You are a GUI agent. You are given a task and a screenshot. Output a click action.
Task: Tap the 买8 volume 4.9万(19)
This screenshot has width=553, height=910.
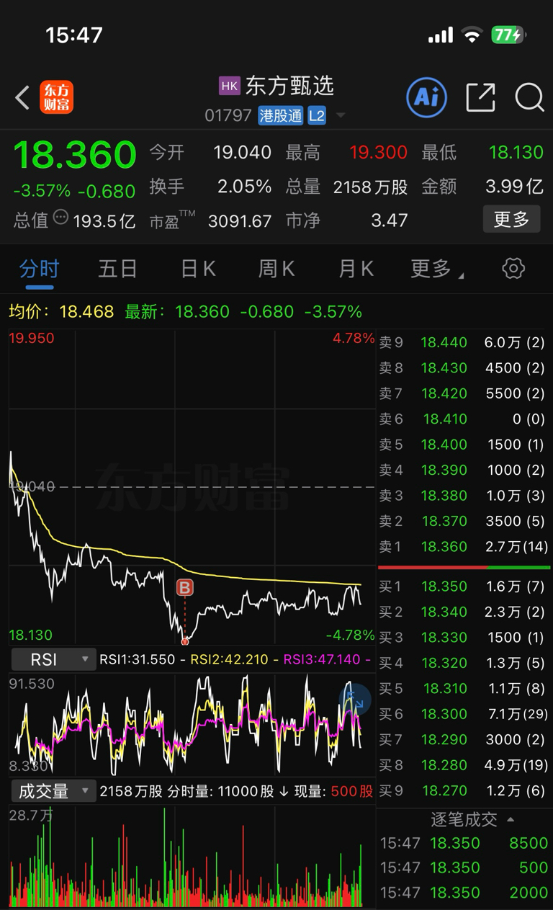click(x=517, y=765)
